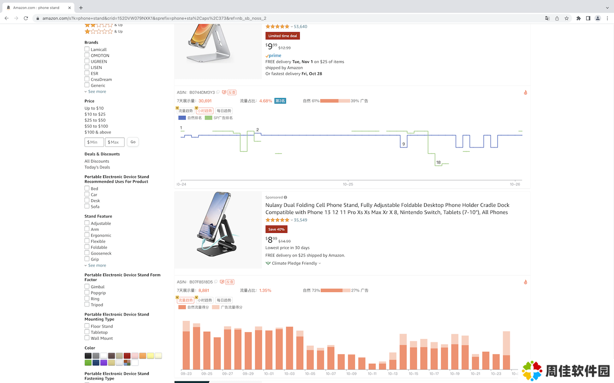This screenshot has width=614, height=383.
Task: Reload the page with the browser refresh icon
Action: (x=25, y=18)
